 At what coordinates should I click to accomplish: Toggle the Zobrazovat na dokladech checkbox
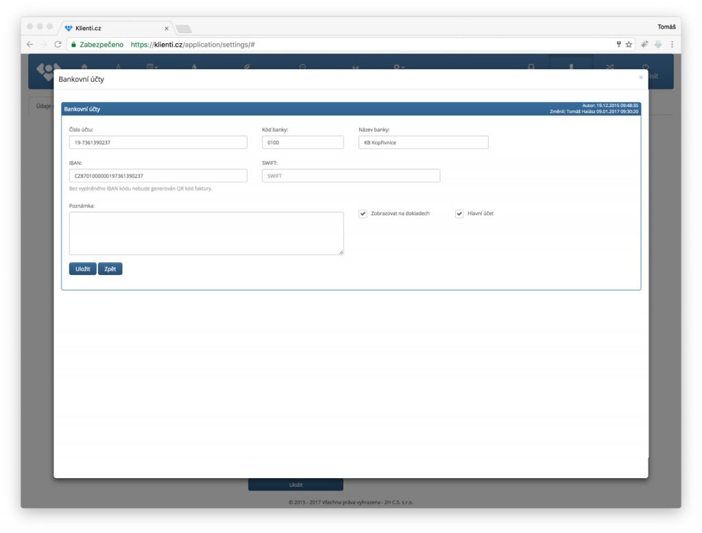point(363,213)
